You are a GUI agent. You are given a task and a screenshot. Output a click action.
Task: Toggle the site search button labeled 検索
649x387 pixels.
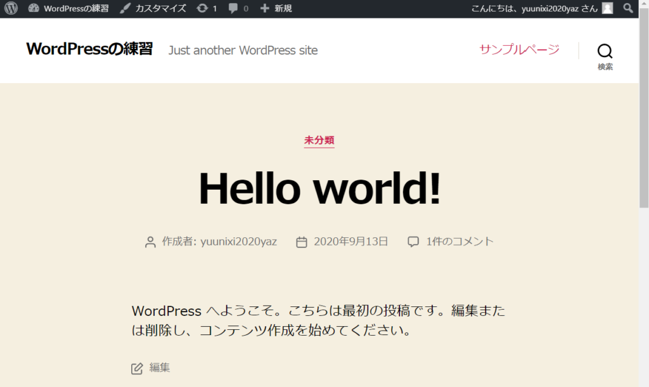(605, 56)
